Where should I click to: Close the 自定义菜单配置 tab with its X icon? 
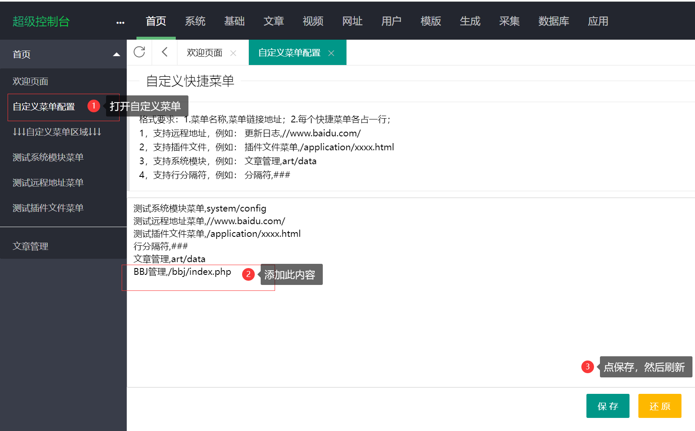pyautogui.click(x=332, y=53)
